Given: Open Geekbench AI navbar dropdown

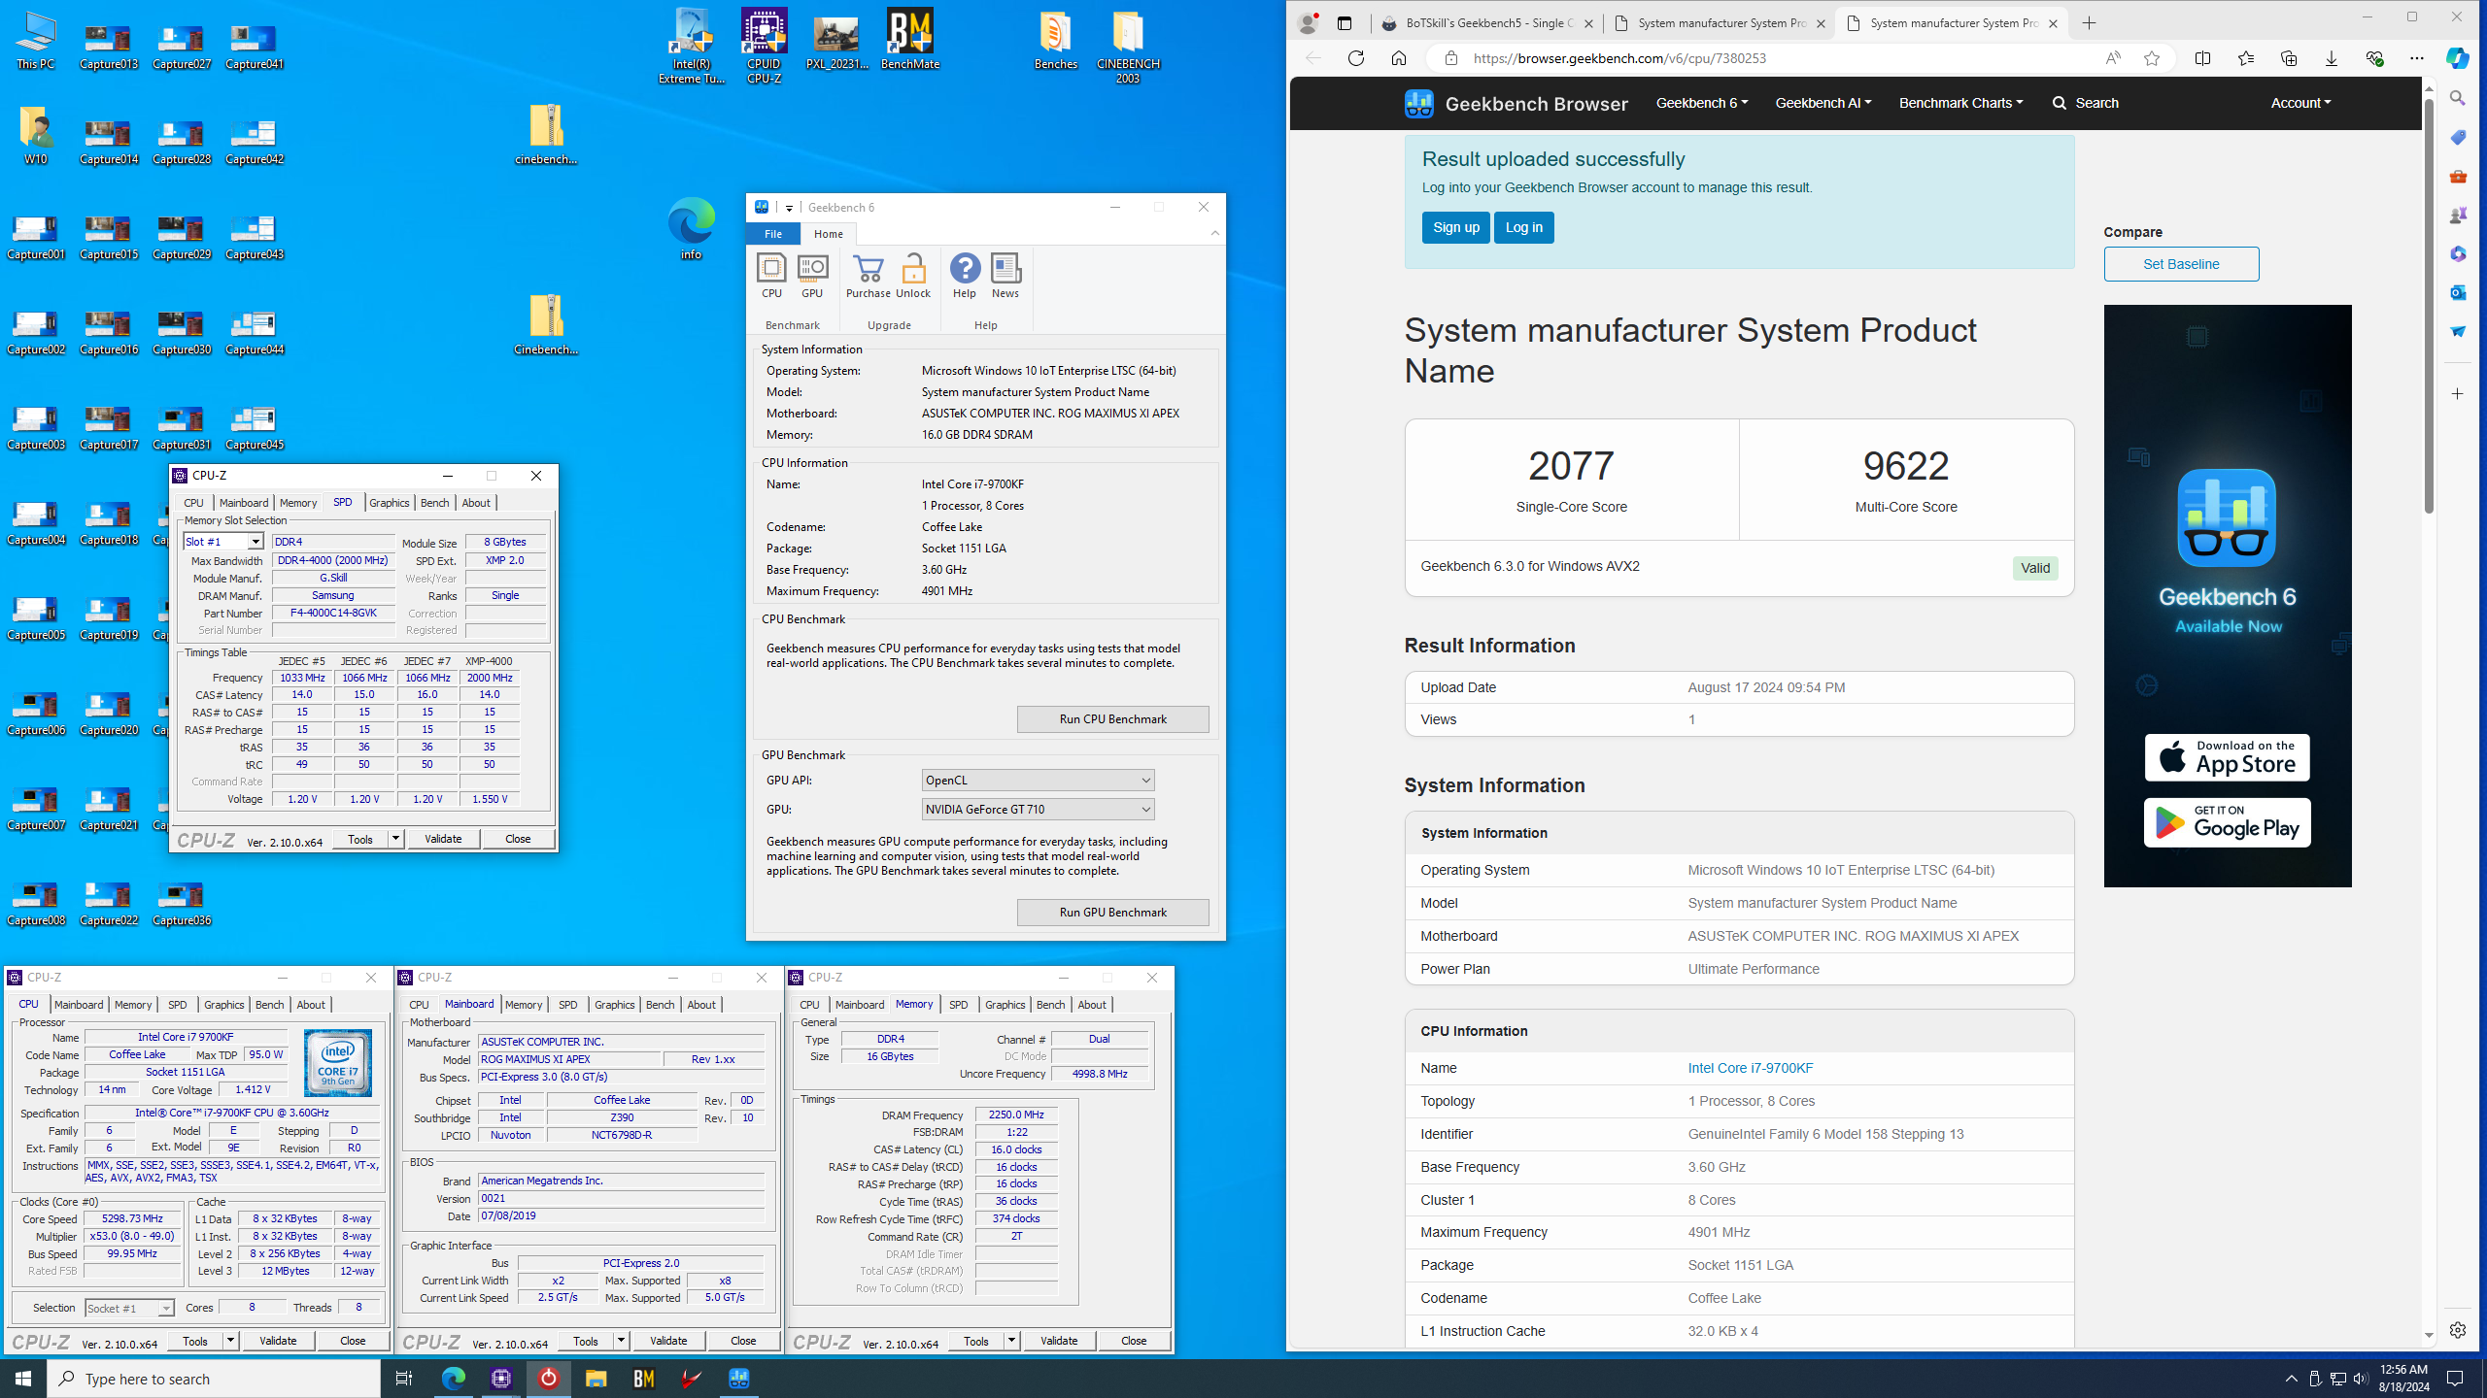Looking at the screenshot, I should click(1823, 103).
